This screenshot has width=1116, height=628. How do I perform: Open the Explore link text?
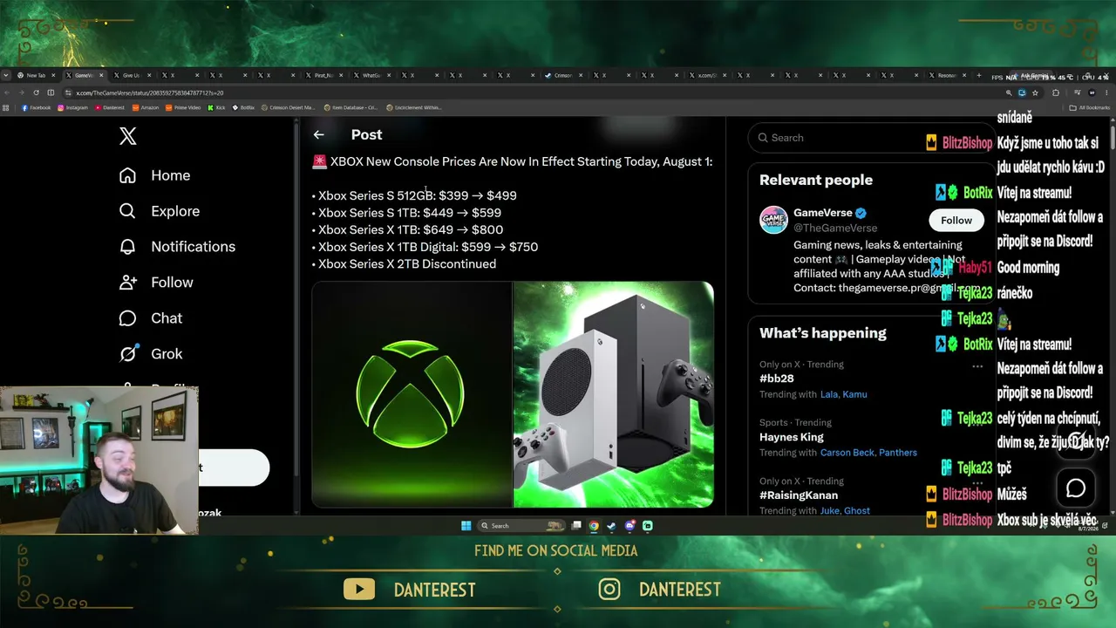pyautogui.click(x=175, y=211)
